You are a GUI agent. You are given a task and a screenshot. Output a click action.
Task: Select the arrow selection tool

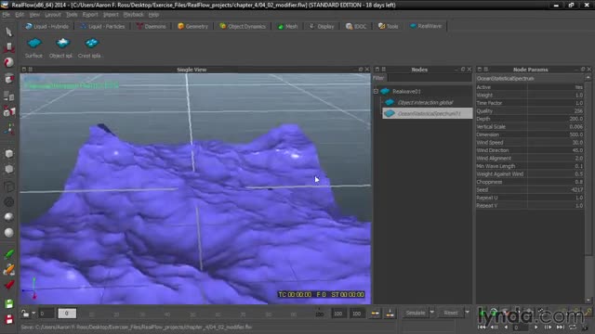pyautogui.click(x=8, y=32)
